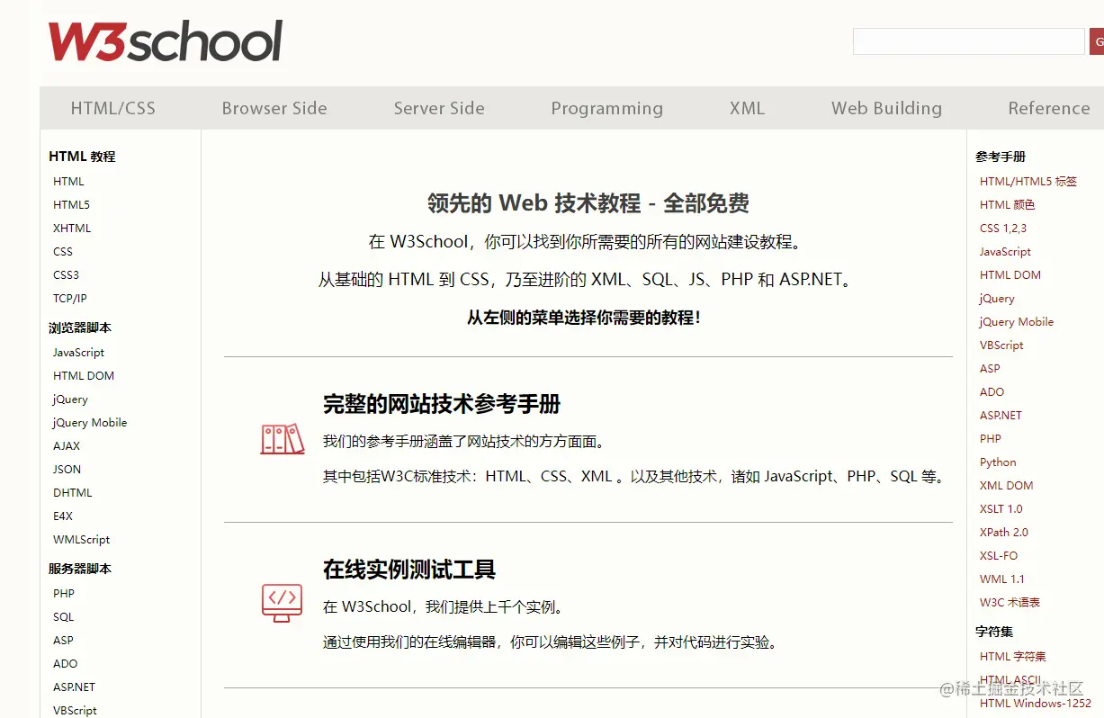The height and width of the screenshot is (718, 1104).
Task: Open jQuery tutorial in left sidebar
Action: click(70, 399)
